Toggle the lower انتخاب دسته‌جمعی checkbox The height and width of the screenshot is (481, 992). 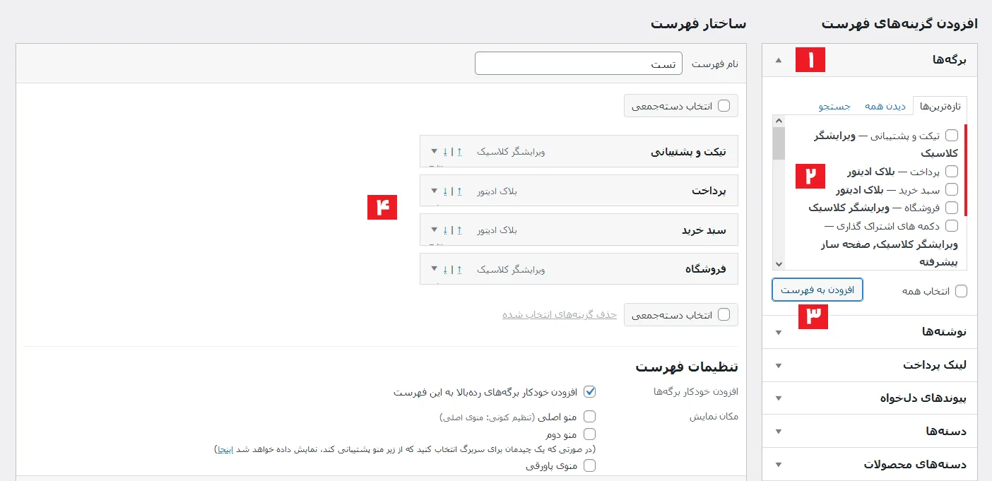click(724, 315)
